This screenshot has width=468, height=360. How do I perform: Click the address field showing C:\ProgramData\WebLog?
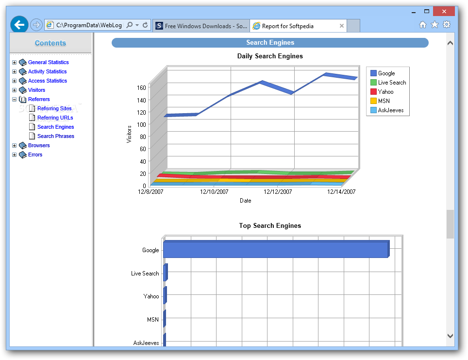click(89, 25)
